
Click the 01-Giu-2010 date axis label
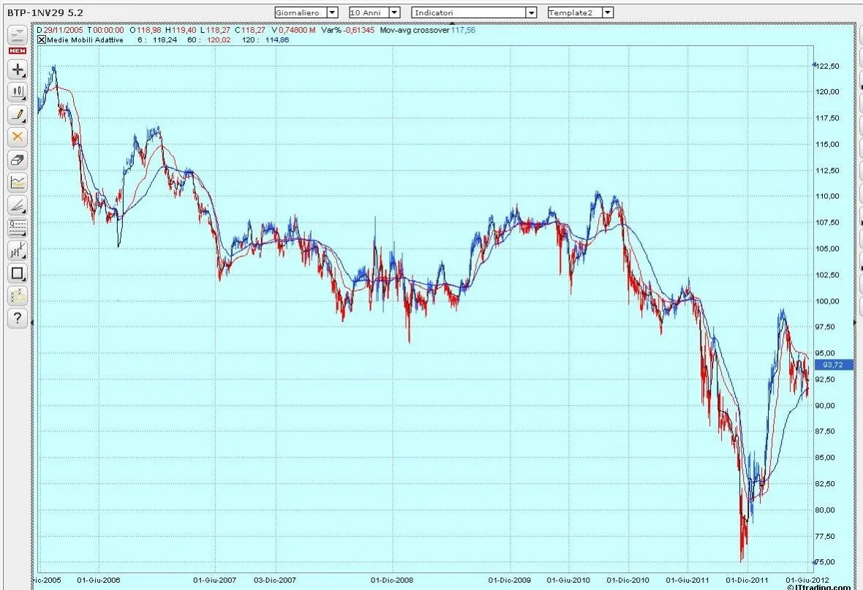(x=568, y=580)
